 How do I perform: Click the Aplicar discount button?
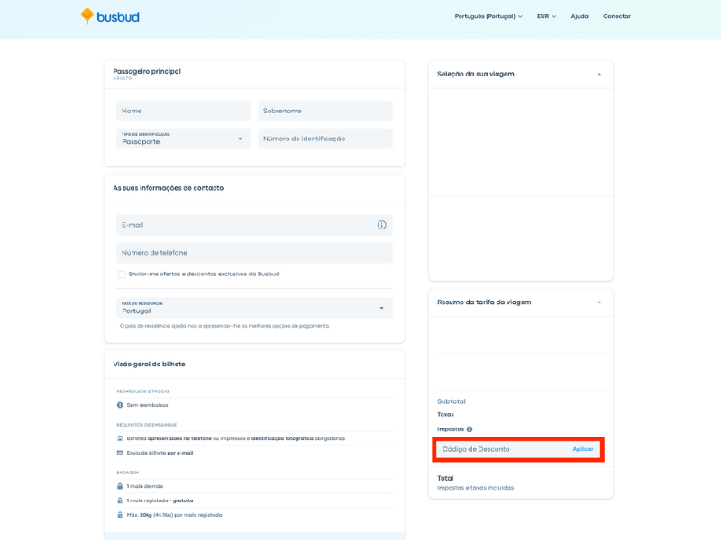coord(583,449)
